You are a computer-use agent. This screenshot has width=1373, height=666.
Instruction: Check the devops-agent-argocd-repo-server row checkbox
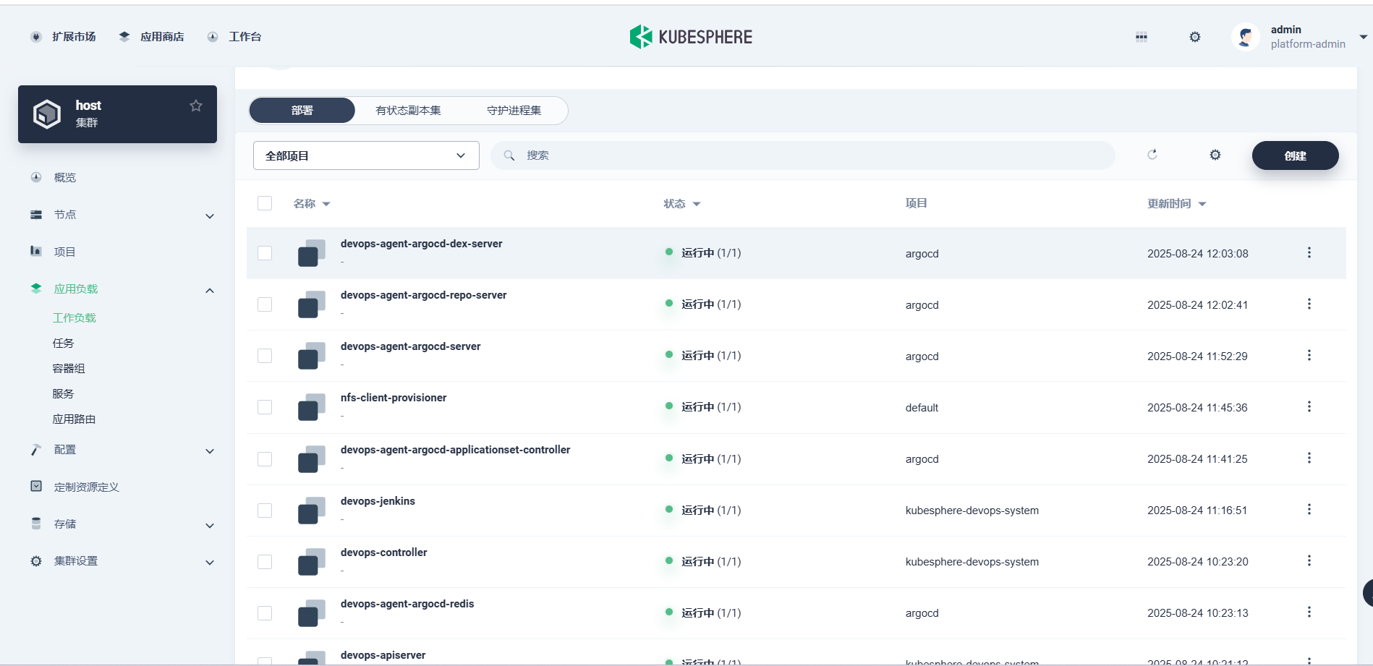pos(265,304)
